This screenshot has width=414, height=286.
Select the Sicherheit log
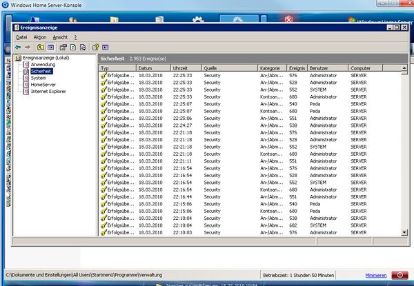(x=41, y=71)
